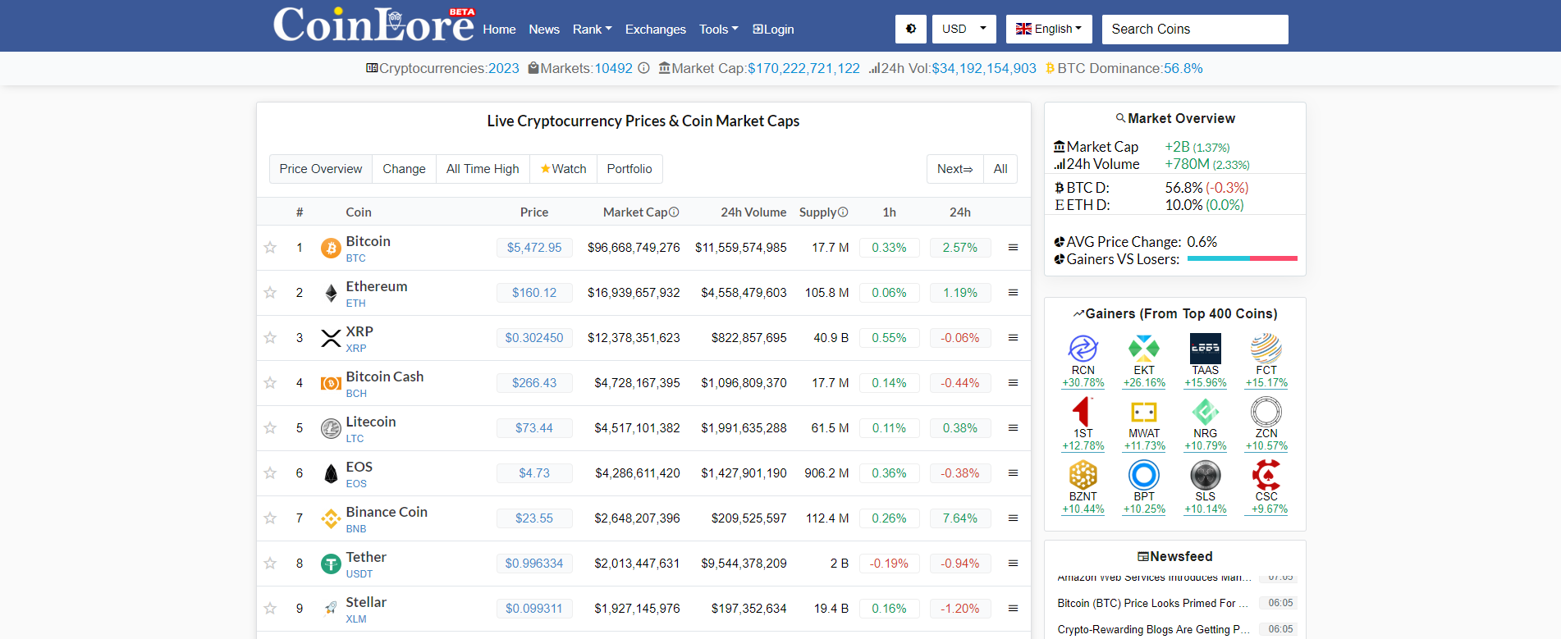This screenshot has width=1561, height=639.
Task: Star Ethereum to the watchlist
Action: pyautogui.click(x=270, y=293)
